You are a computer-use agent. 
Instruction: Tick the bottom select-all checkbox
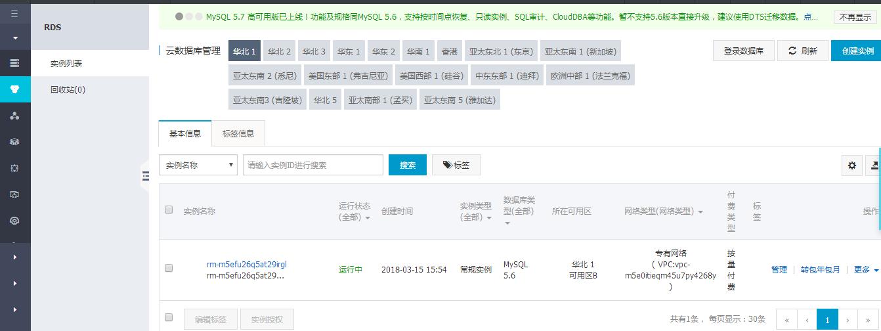point(169,317)
